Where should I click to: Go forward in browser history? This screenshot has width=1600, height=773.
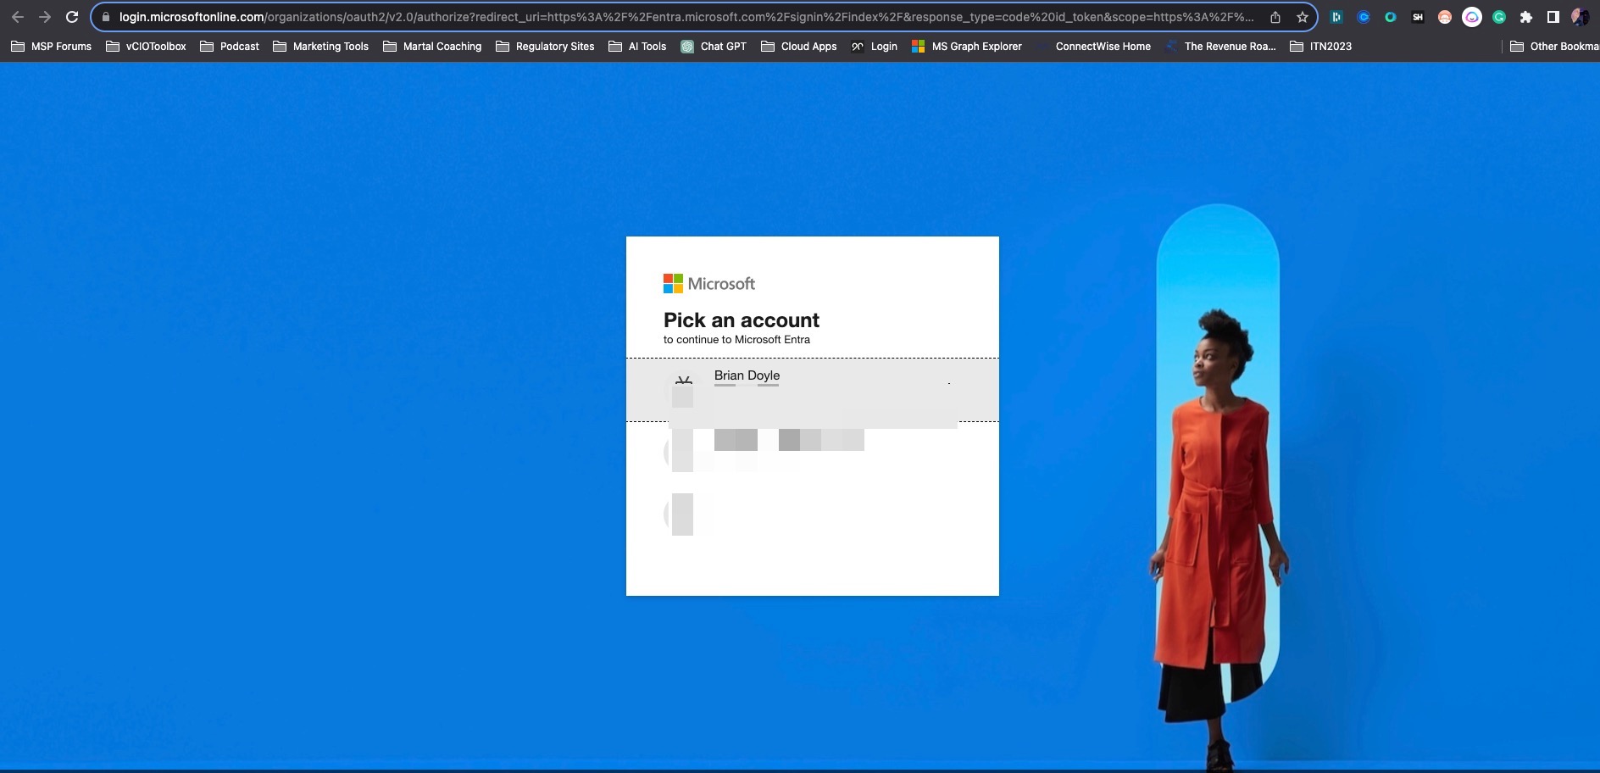point(45,17)
